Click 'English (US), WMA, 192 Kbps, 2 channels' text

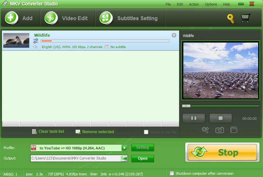72,47
